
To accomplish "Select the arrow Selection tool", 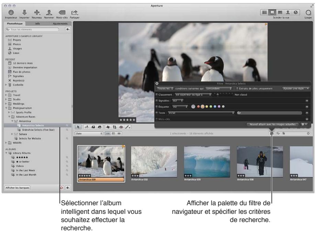I will click(78, 127).
